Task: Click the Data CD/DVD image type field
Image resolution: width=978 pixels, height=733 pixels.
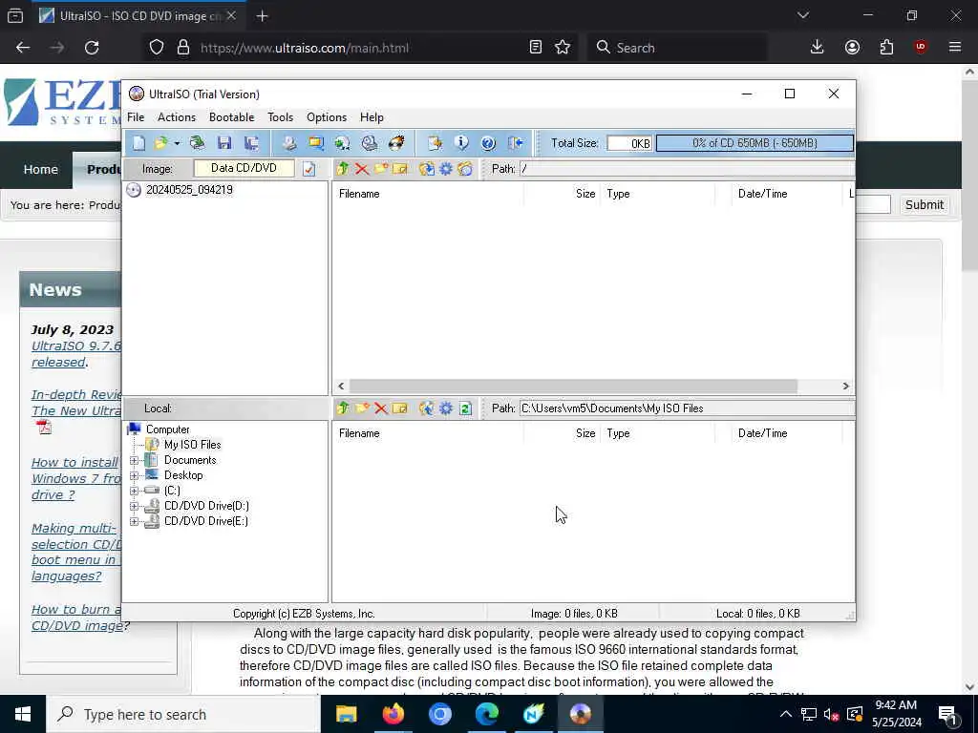Action: point(244,168)
